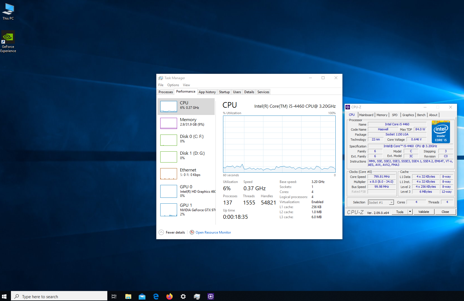Switch to App history tab

(x=207, y=92)
